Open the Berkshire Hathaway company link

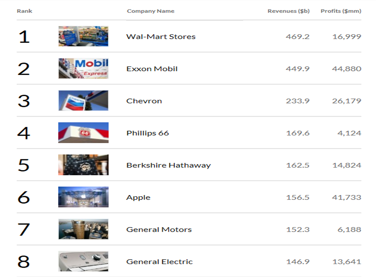coord(168,165)
